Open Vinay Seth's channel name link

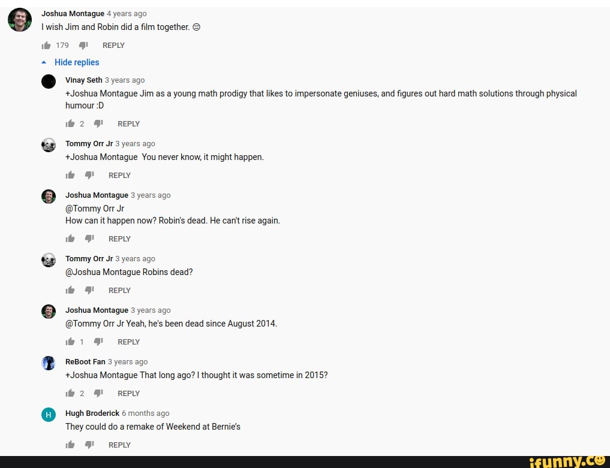(83, 80)
